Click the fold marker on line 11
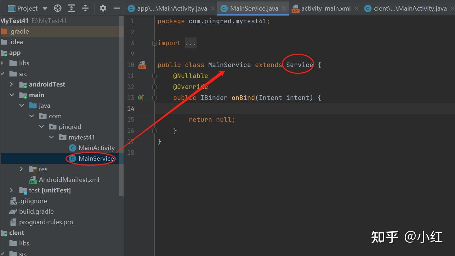This screenshot has width=455, height=256. pyautogui.click(x=154, y=76)
